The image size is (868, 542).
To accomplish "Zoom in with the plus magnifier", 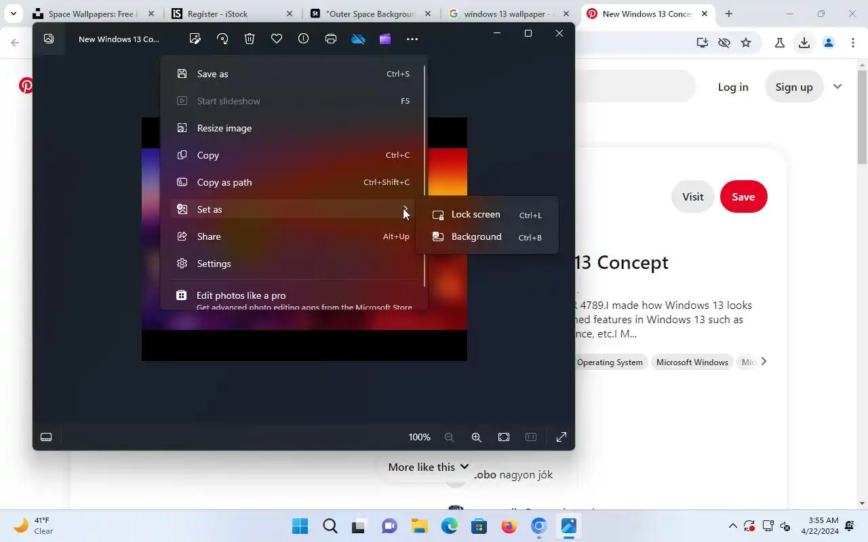I will coord(477,438).
